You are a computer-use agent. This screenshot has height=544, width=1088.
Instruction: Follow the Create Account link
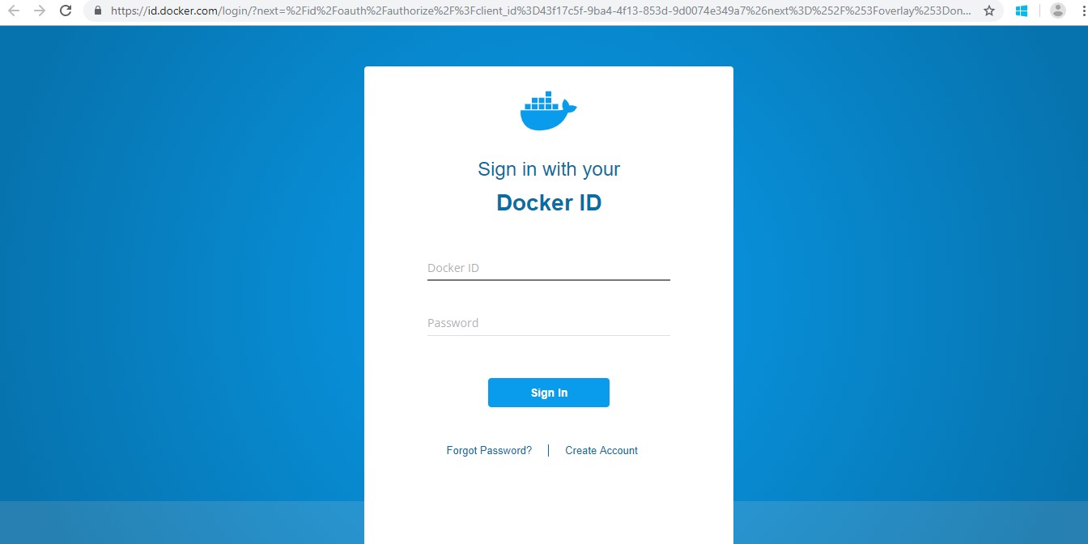pyautogui.click(x=601, y=450)
